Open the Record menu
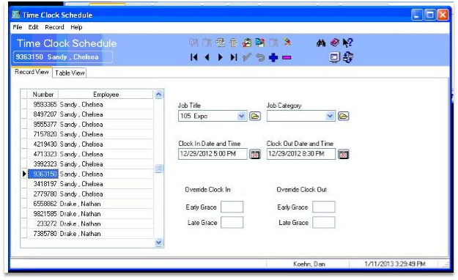This screenshot has height=280, width=458. pyautogui.click(x=54, y=27)
